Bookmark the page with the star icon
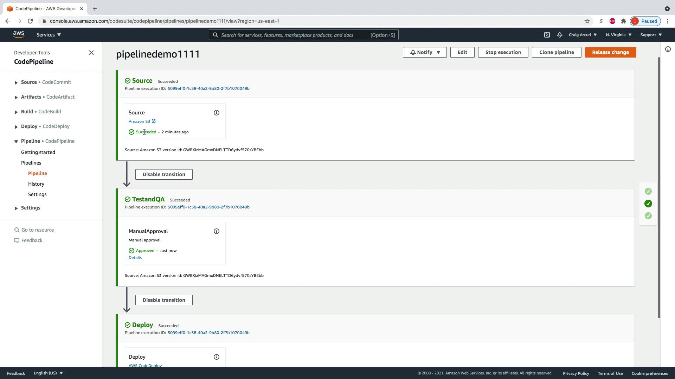Viewport: 675px width, 379px height. click(x=587, y=21)
